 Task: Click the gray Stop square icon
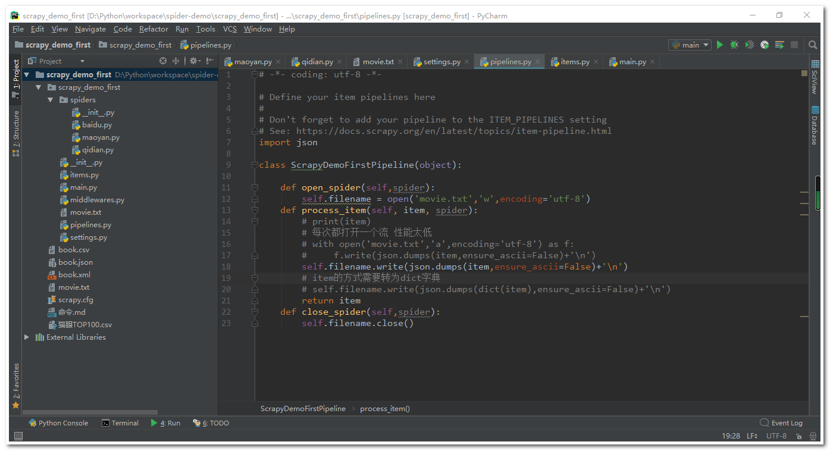794,45
